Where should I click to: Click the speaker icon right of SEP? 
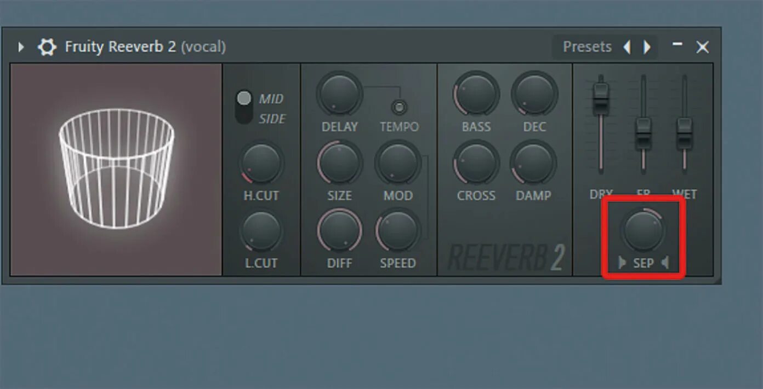click(665, 263)
